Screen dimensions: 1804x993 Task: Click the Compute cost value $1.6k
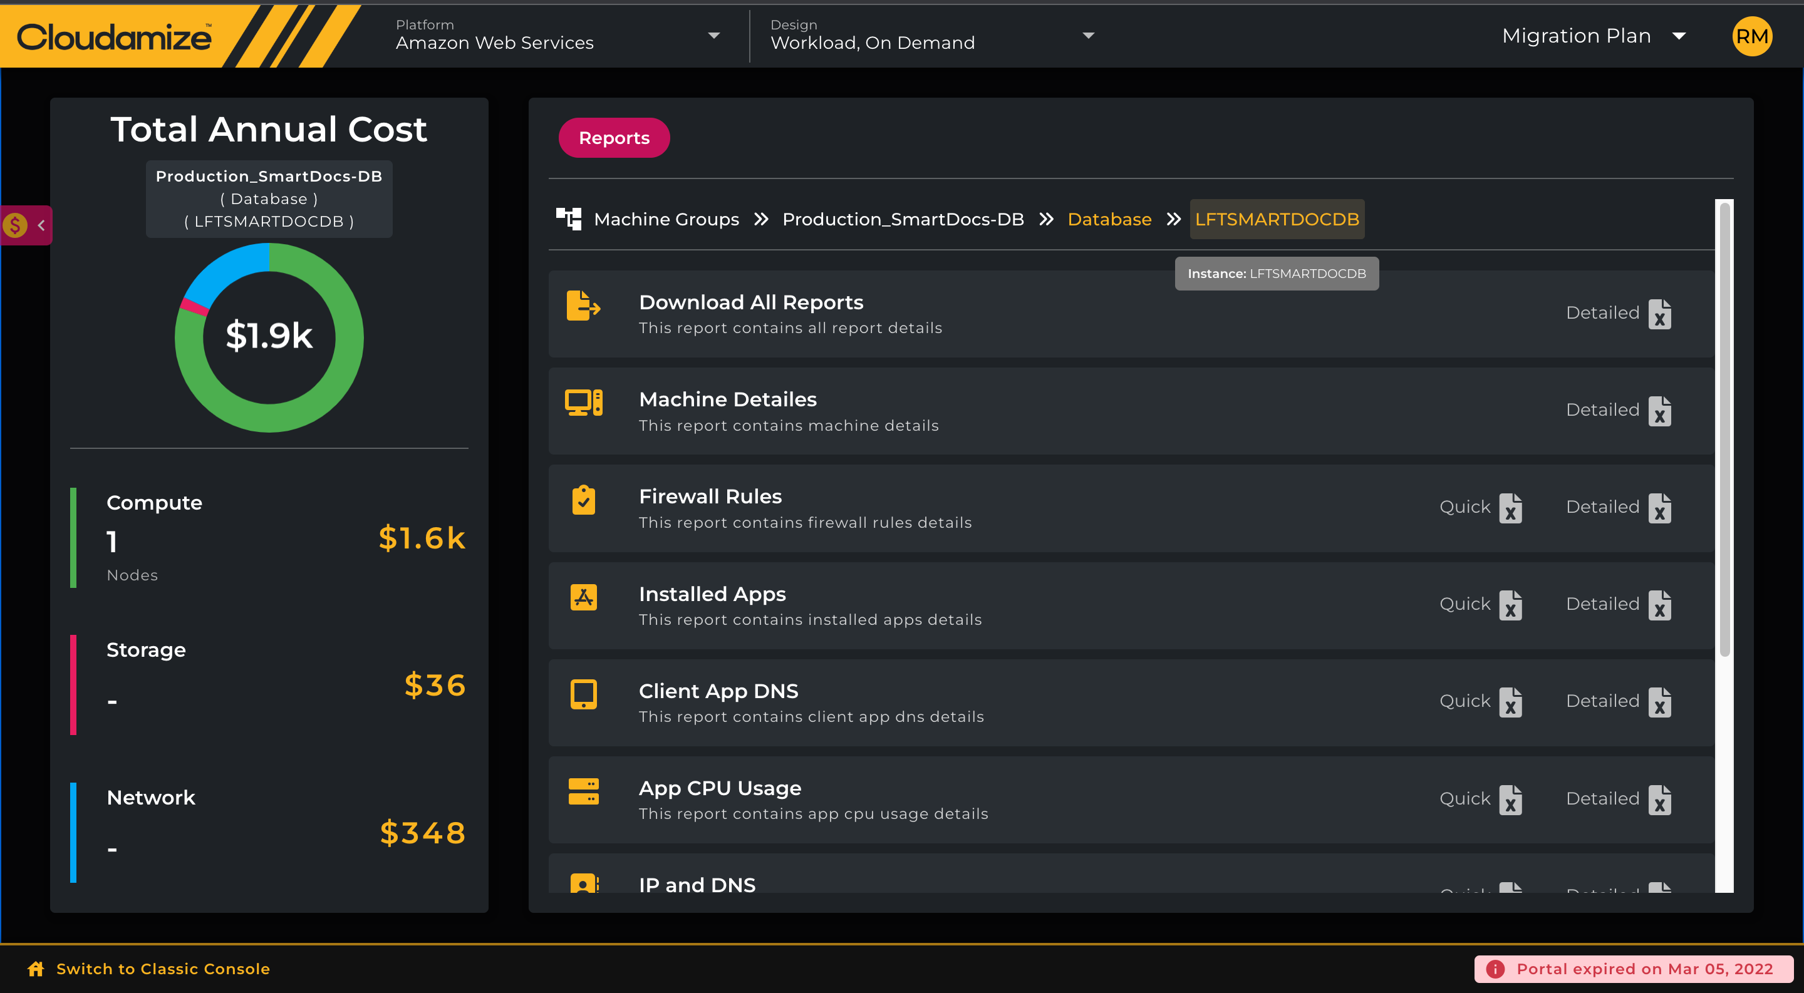point(422,537)
